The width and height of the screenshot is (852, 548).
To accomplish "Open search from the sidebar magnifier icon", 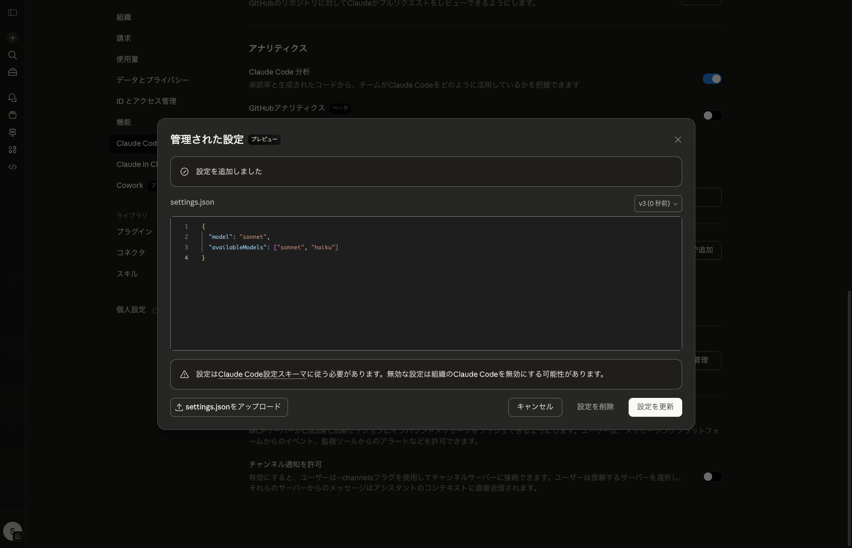I will point(12,55).
